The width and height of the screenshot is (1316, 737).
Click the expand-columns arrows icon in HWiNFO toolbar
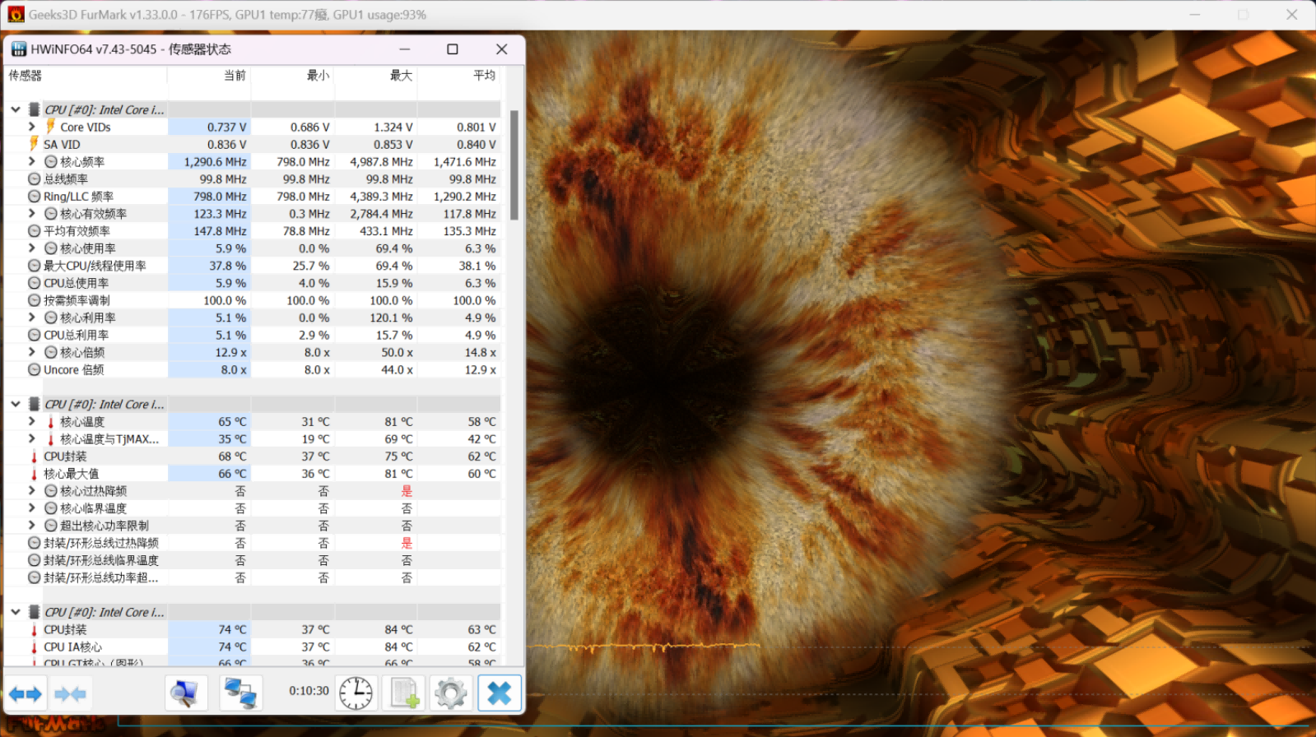click(26, 694)
